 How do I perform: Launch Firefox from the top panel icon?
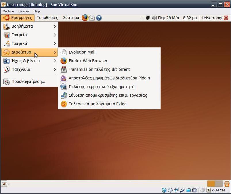click(85, 18)
